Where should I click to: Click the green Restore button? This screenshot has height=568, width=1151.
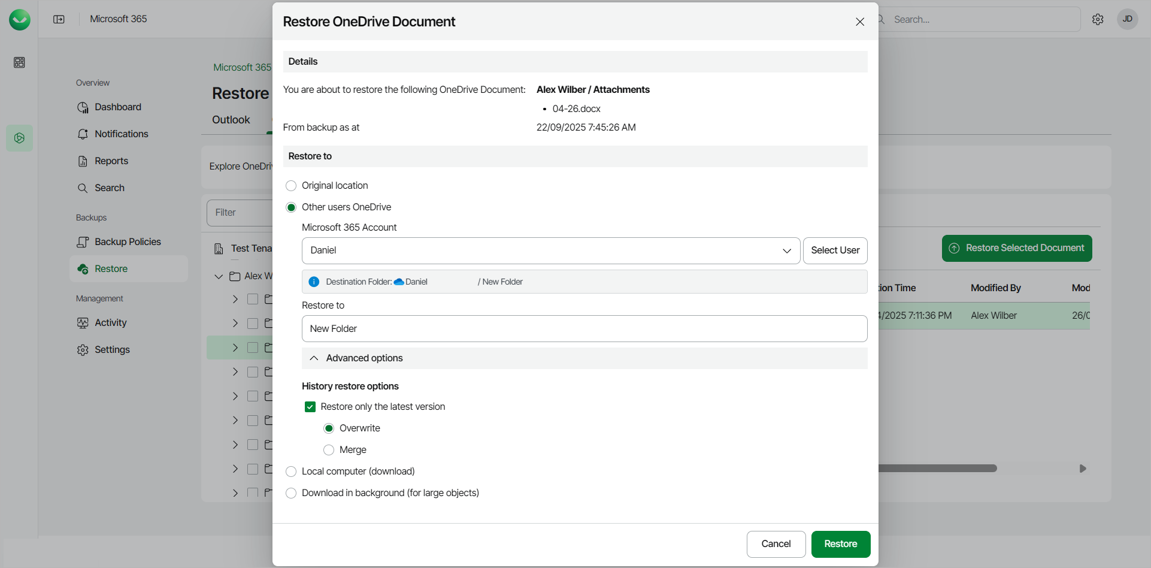click(x=840, y=544)
